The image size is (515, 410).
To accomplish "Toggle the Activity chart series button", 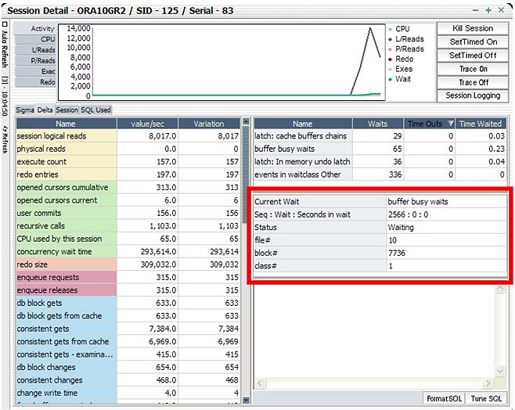I will click(x=35, y=28).
